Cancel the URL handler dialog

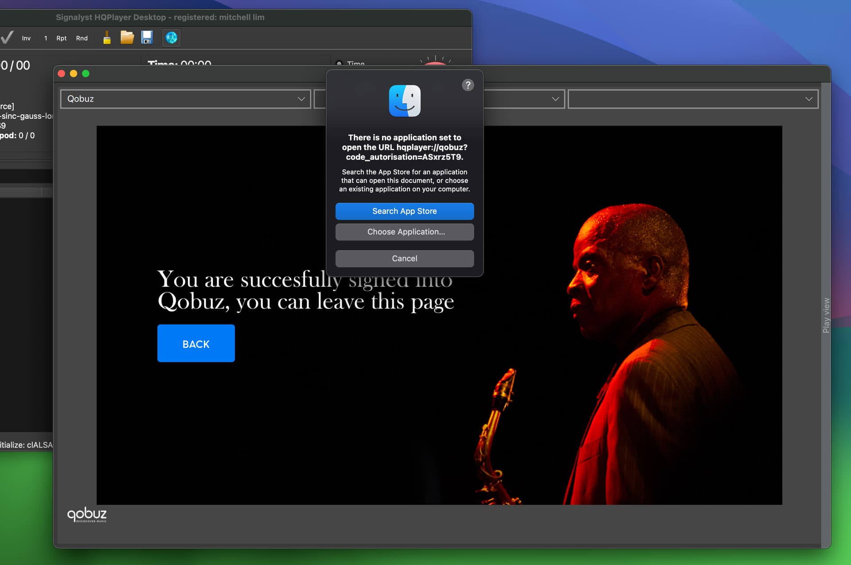coord(405,258)
